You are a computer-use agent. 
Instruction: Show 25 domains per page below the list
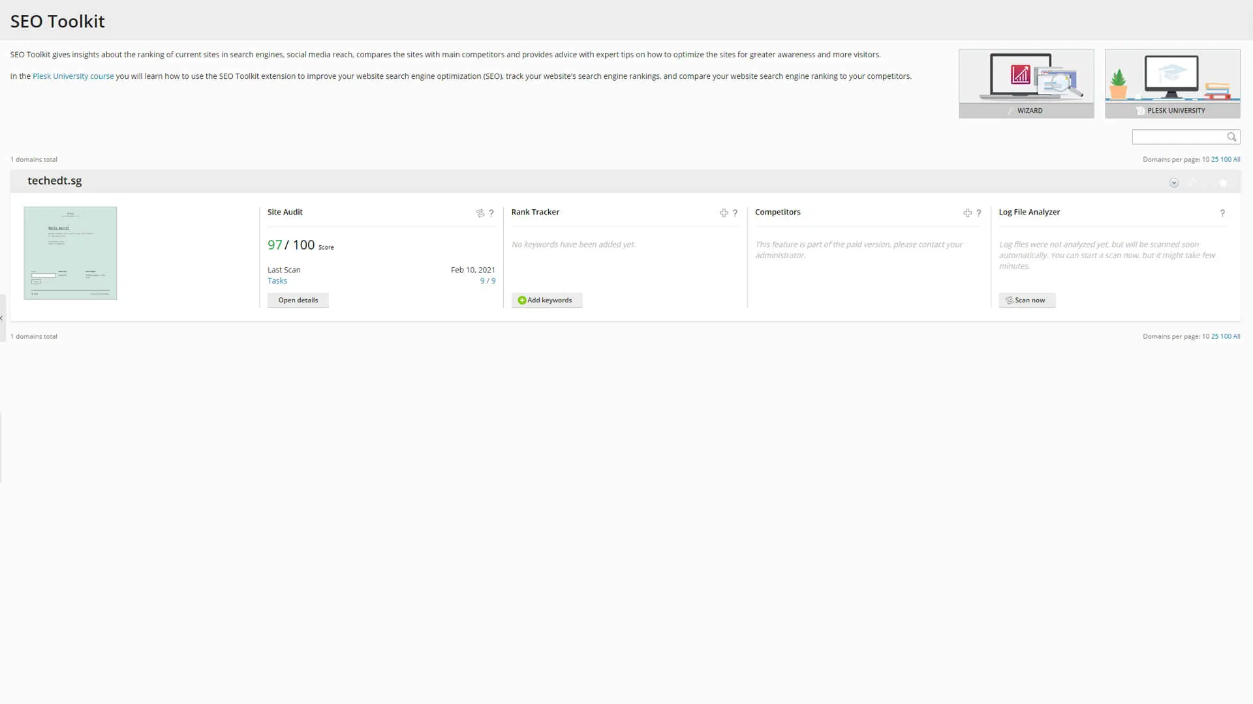(x=1214, y=336)
